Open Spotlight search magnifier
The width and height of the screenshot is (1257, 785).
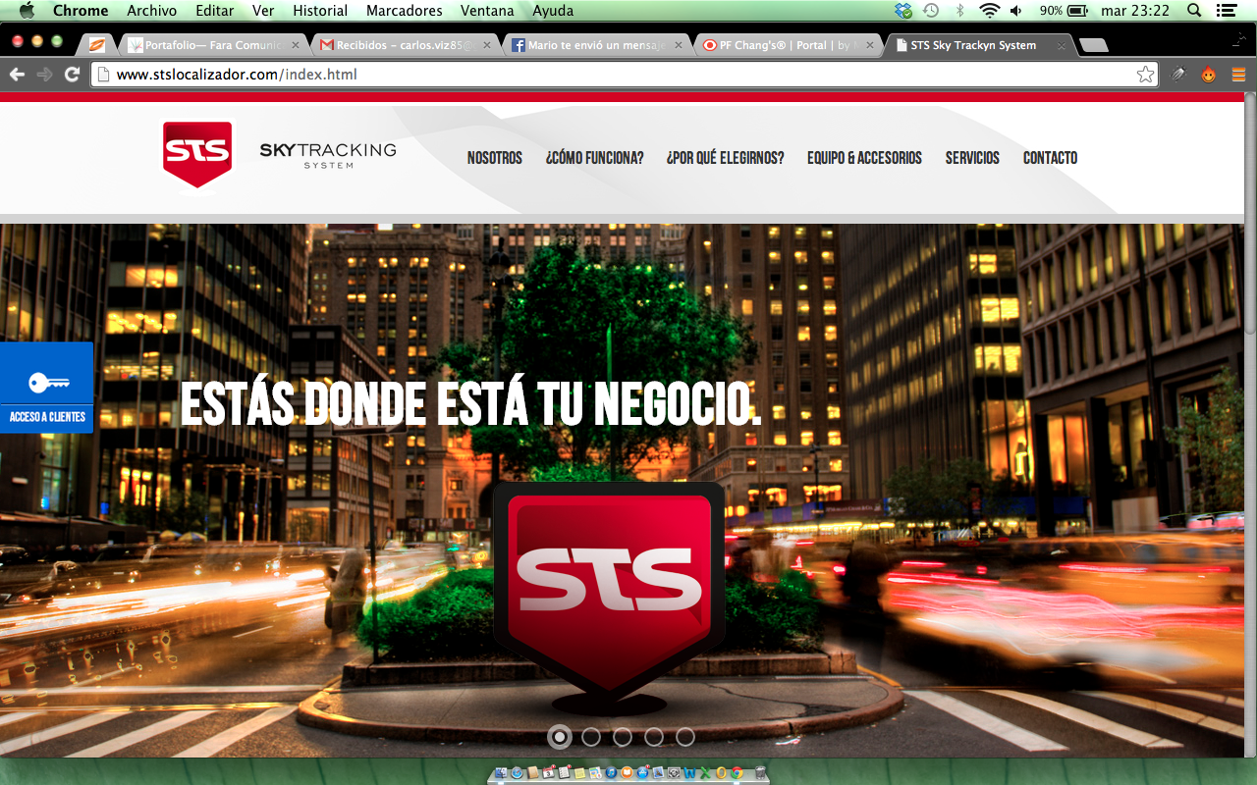pos(1194,11)
